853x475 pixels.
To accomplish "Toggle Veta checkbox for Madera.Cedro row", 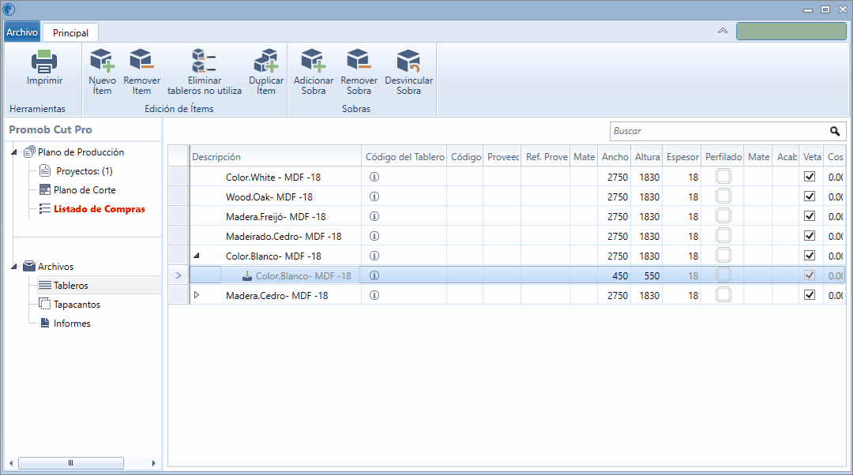I will pos(809,295).
